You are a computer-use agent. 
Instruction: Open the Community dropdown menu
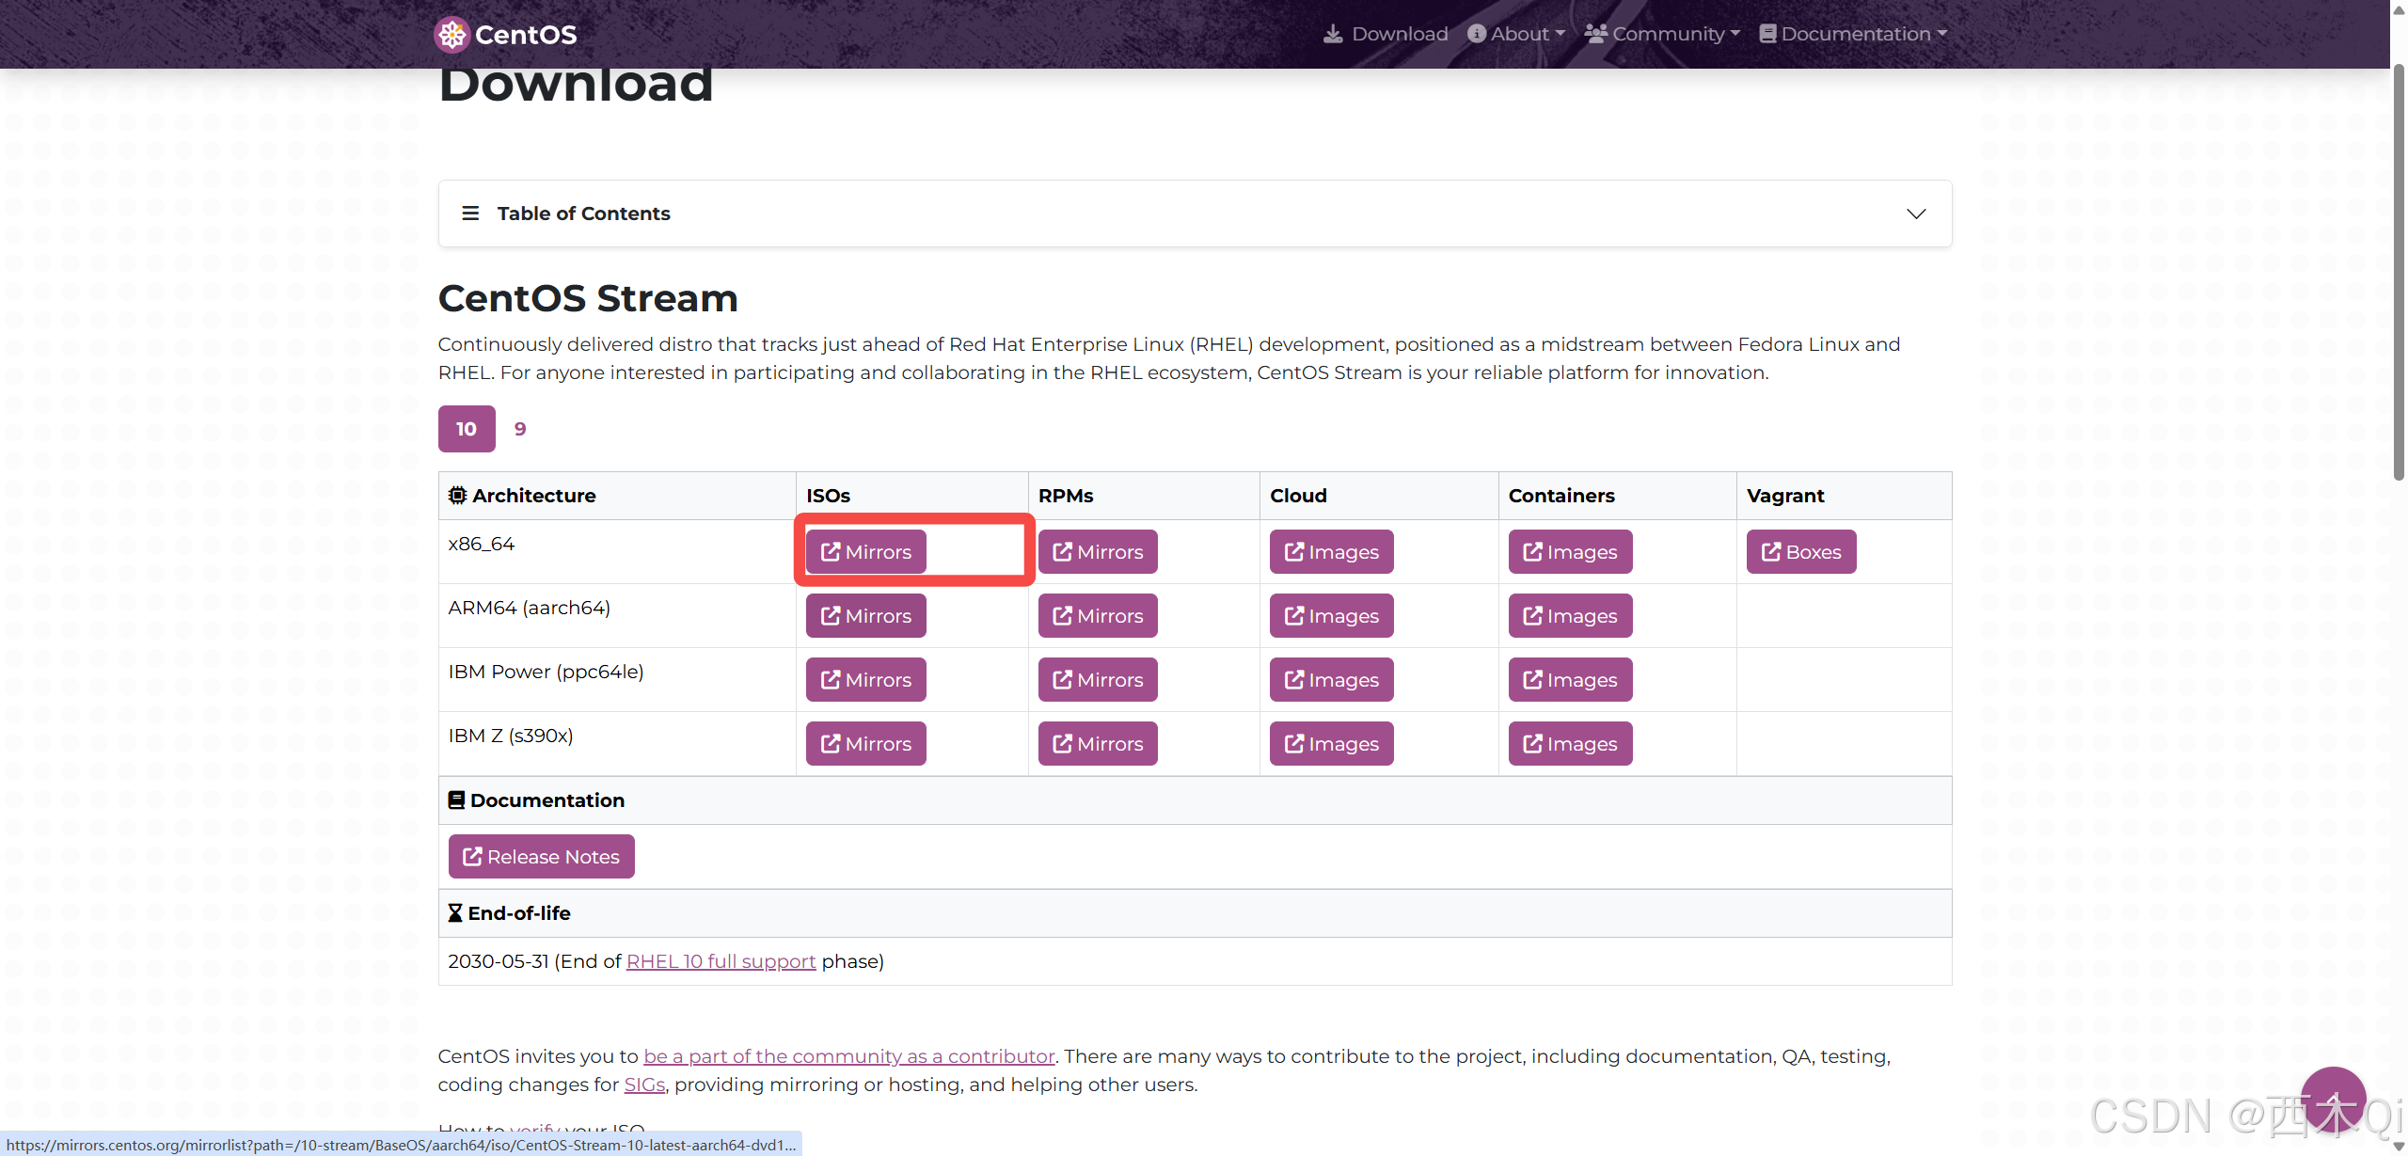coord(1662,35)
